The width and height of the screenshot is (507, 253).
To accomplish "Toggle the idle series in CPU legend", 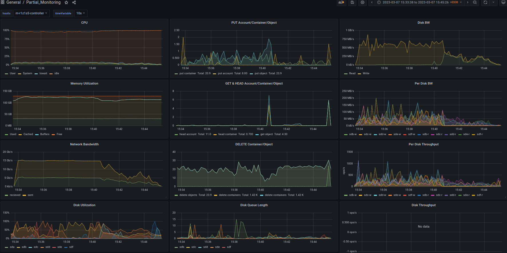I will [x=57, y=73].
